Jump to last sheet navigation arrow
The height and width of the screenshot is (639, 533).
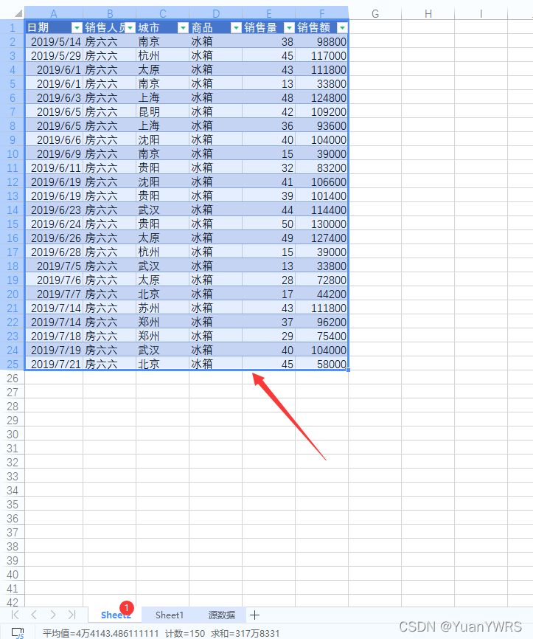(72, 615)
